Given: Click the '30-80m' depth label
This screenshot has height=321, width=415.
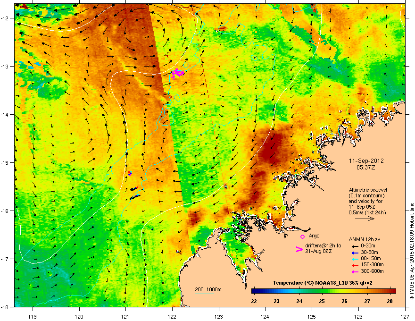Looking at the screenshot, I should click(369, 252).
